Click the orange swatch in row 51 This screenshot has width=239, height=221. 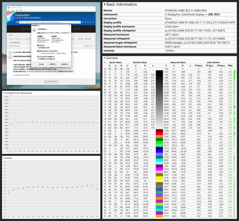point(159,216)
